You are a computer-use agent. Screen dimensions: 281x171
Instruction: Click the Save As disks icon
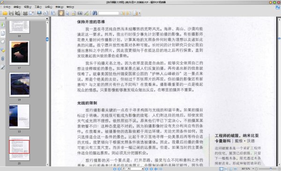[18, 13]
